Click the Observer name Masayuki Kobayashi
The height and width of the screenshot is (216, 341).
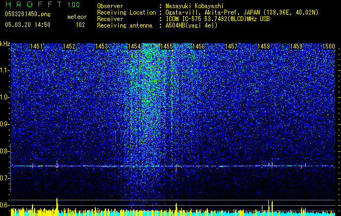tap(195, 6)
